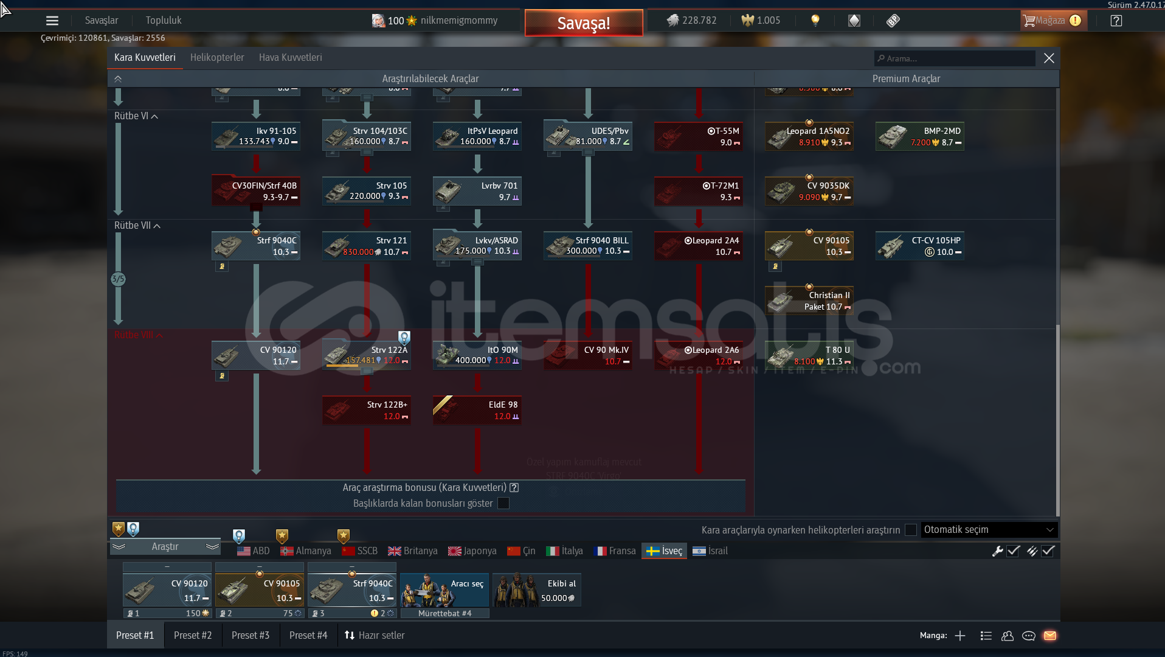Close the research tree with X

tap(1049, 58)
